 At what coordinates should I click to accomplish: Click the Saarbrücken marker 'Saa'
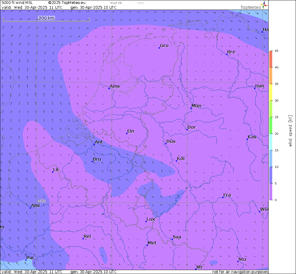click(172, 239)
